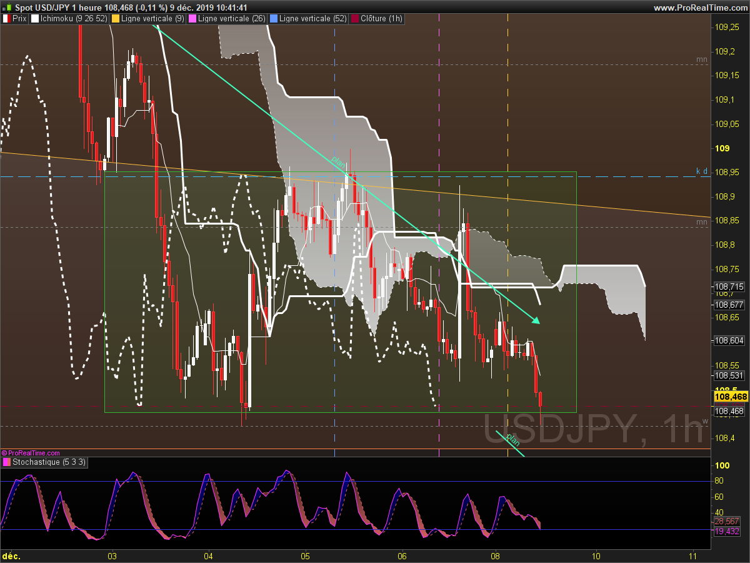Click the Stochastique (5 3 3) label
Image resolution: width=750 pixels, height=563 pixels.
pyautogui.click(x=49, y=462)
